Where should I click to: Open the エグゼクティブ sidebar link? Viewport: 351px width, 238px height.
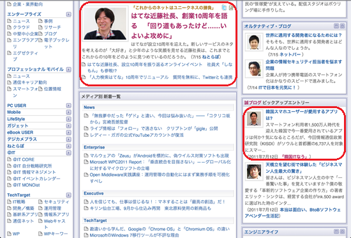pyautogui.click(x=26, y=56)
